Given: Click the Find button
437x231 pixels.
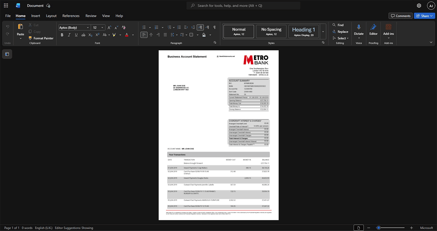Looking at the screenshot, I should [x=338, y=25].
